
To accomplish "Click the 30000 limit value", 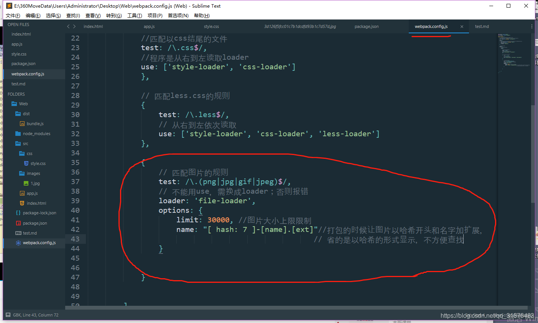I will [219, 220].
